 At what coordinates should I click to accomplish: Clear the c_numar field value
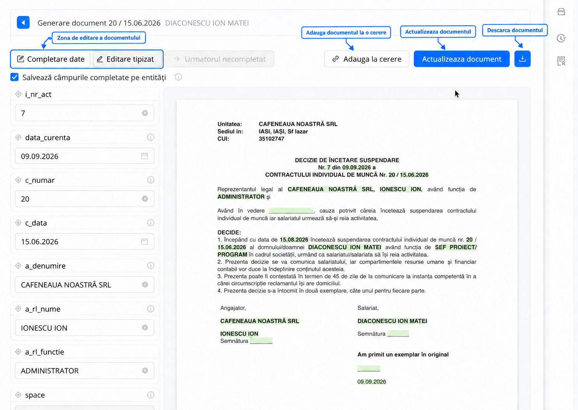[x=145, y=199]
